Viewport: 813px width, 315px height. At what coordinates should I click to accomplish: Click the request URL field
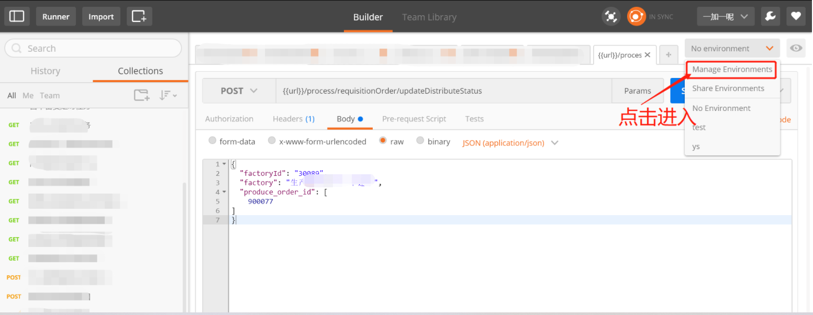(x=444, y=91)
